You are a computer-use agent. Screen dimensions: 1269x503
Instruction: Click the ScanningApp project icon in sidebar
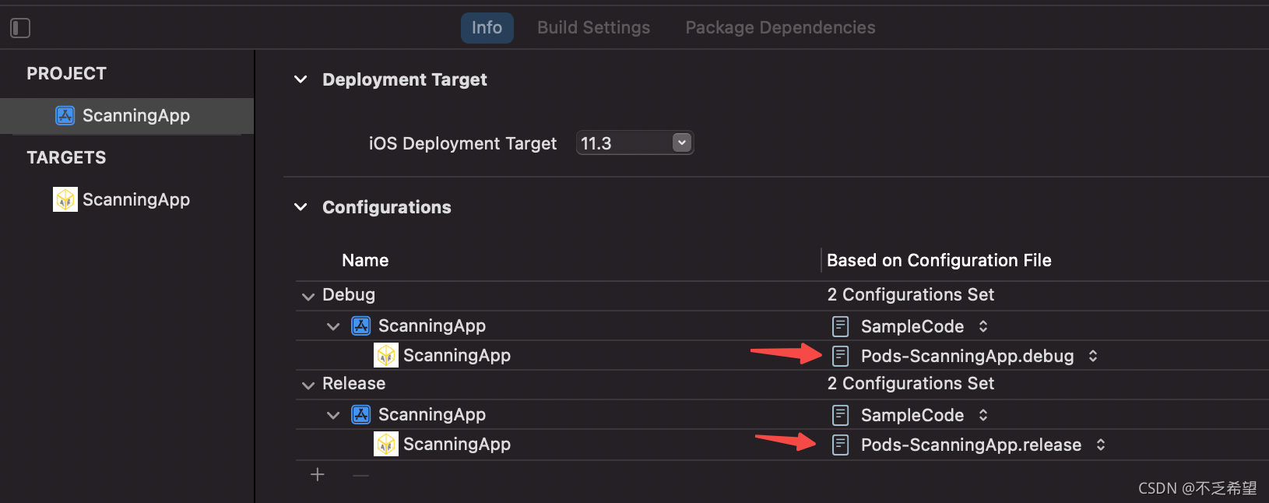tap(65, 116)
